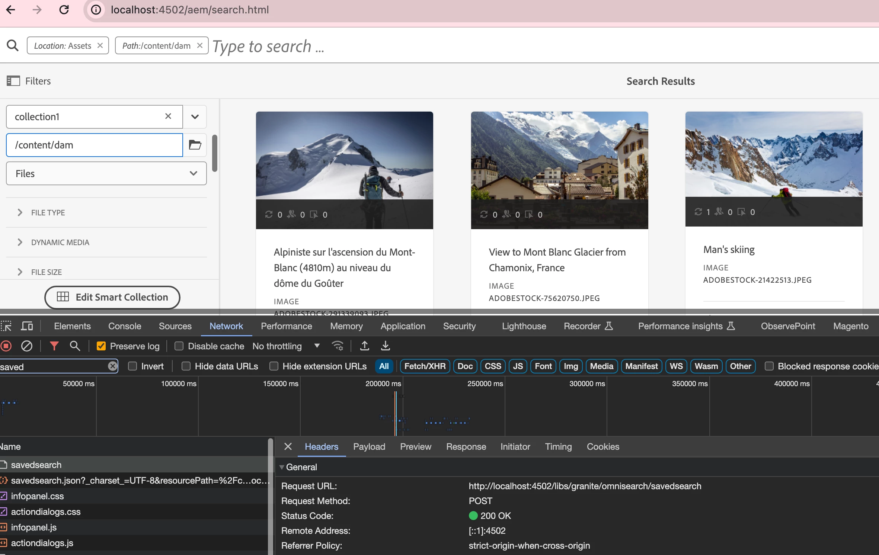Click the export HAR download icon
This screenshot has height=555, width=879.
(386, 346)
